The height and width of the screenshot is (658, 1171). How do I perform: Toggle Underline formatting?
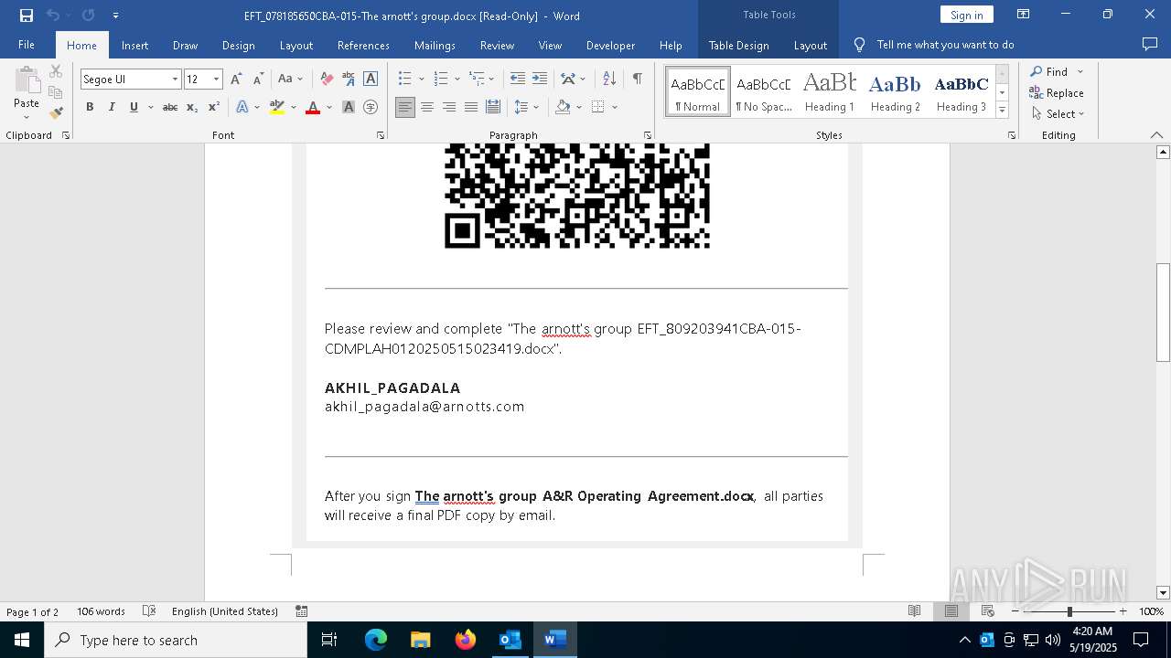[134, 107]
